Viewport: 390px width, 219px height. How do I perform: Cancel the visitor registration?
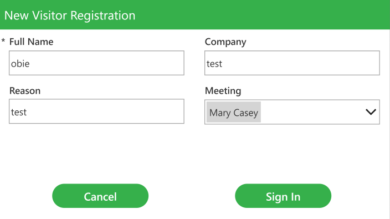[x=100, y=196]
